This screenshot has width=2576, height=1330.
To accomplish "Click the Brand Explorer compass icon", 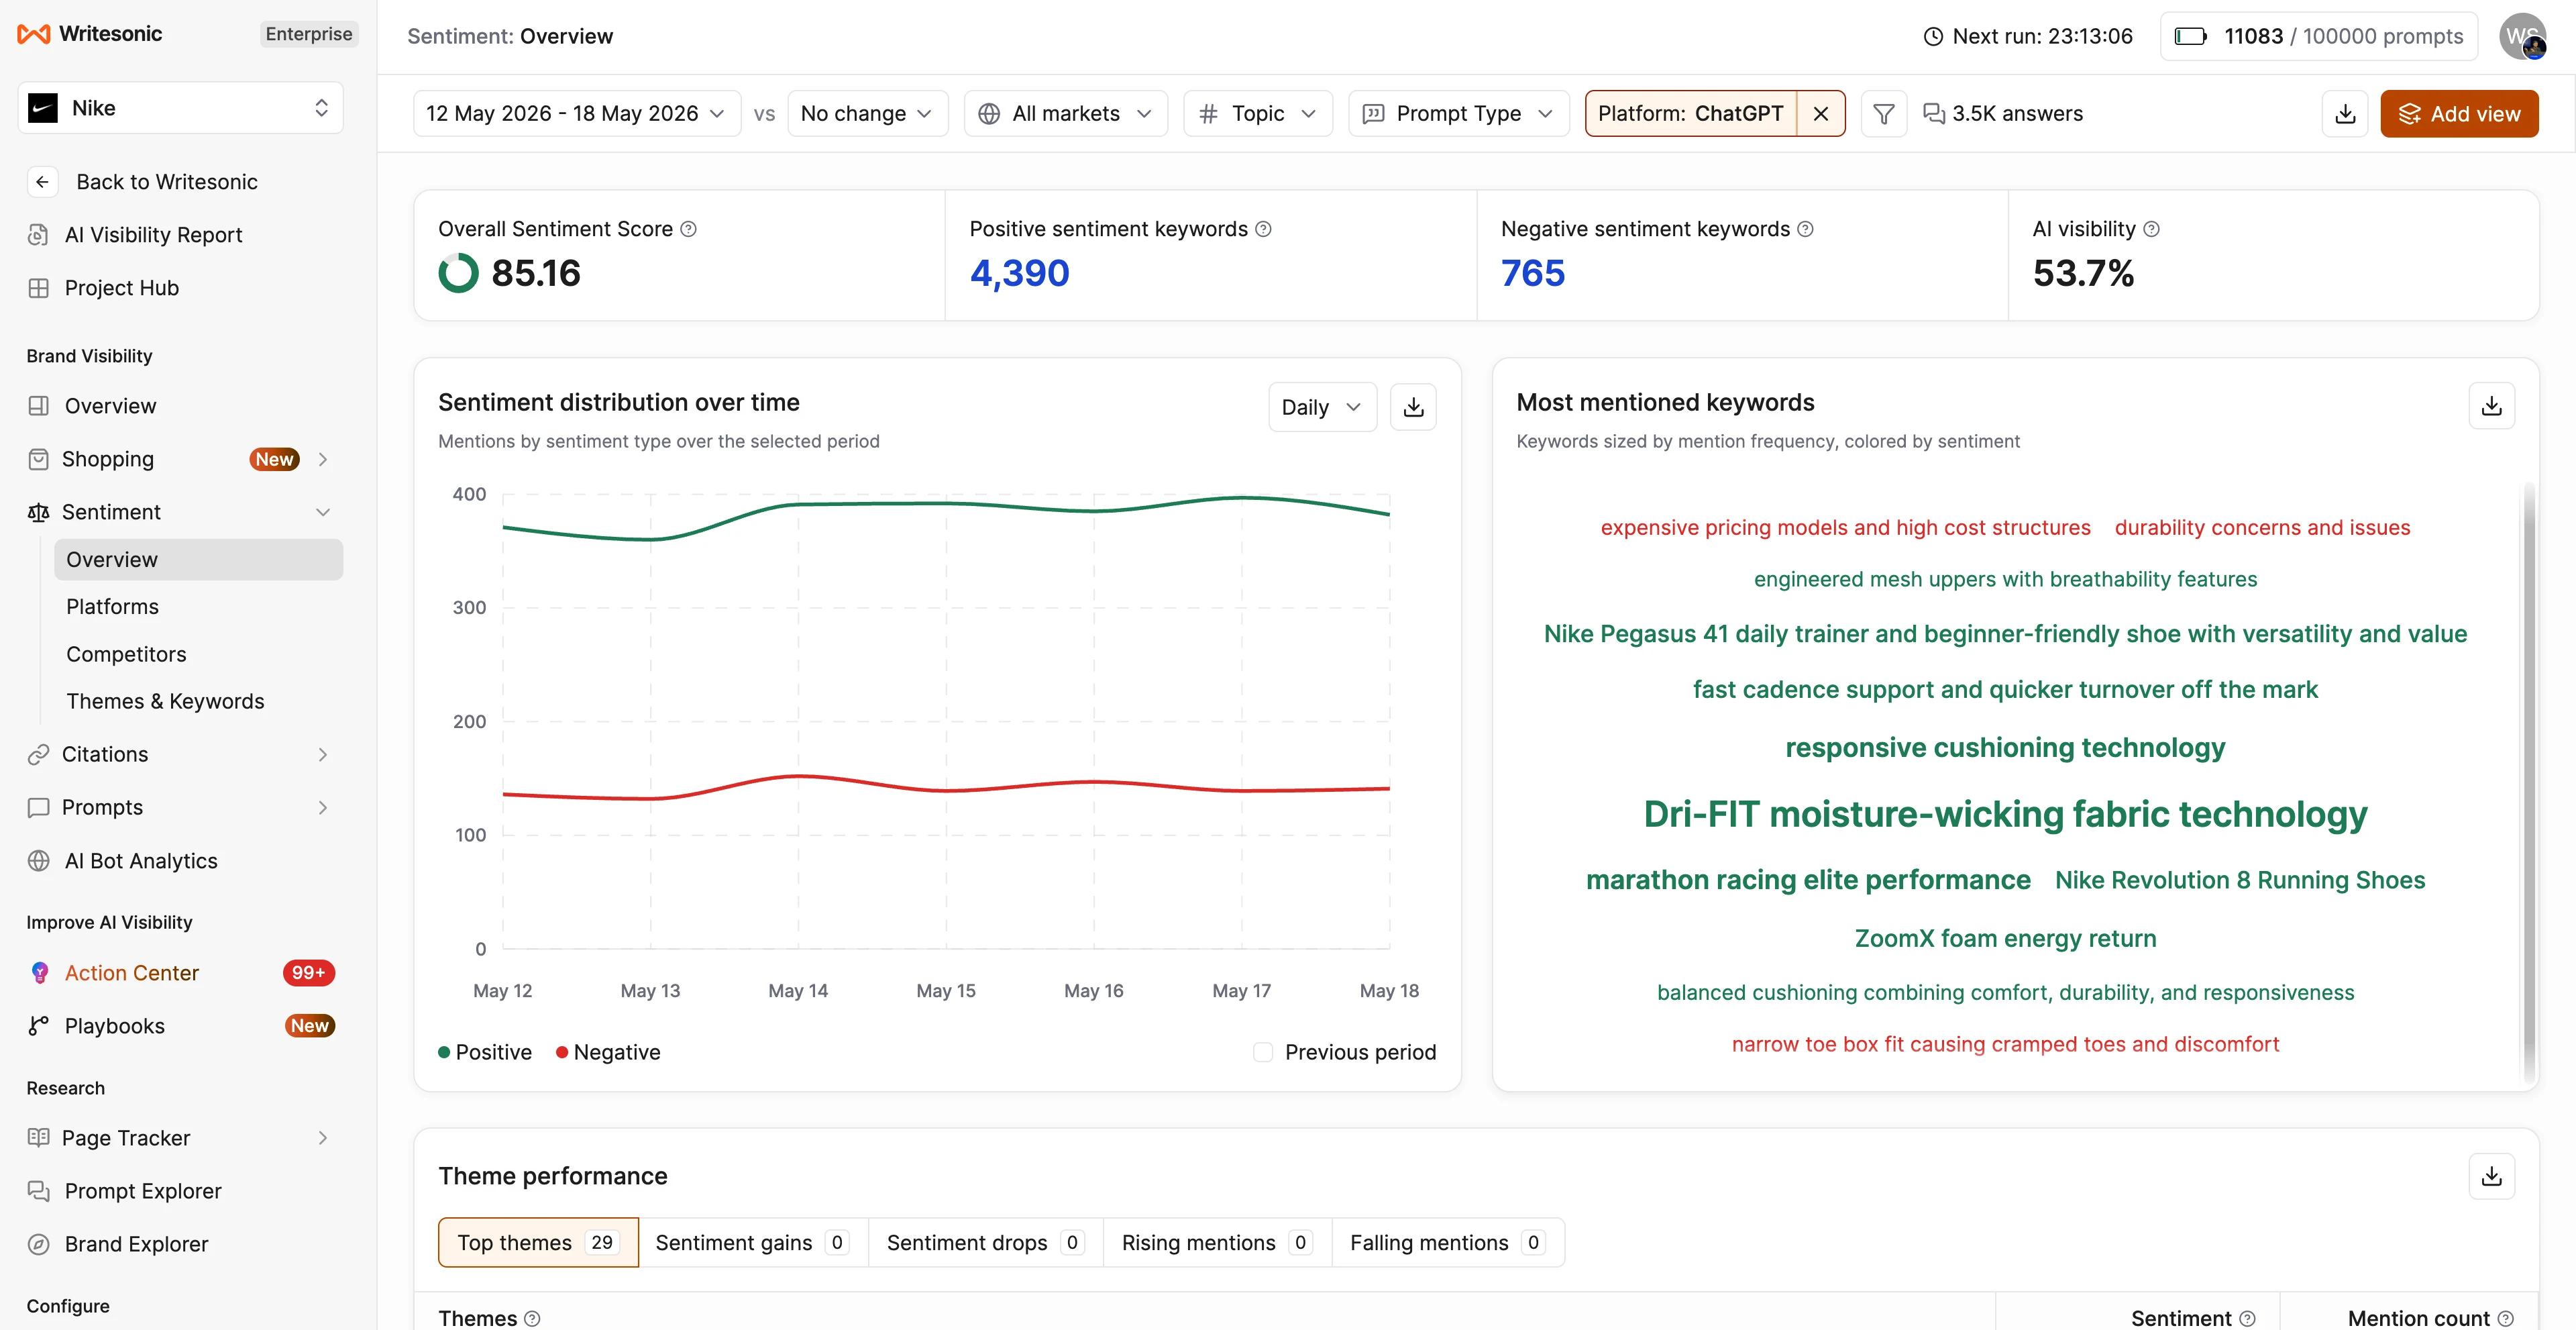I will 38,1244.
